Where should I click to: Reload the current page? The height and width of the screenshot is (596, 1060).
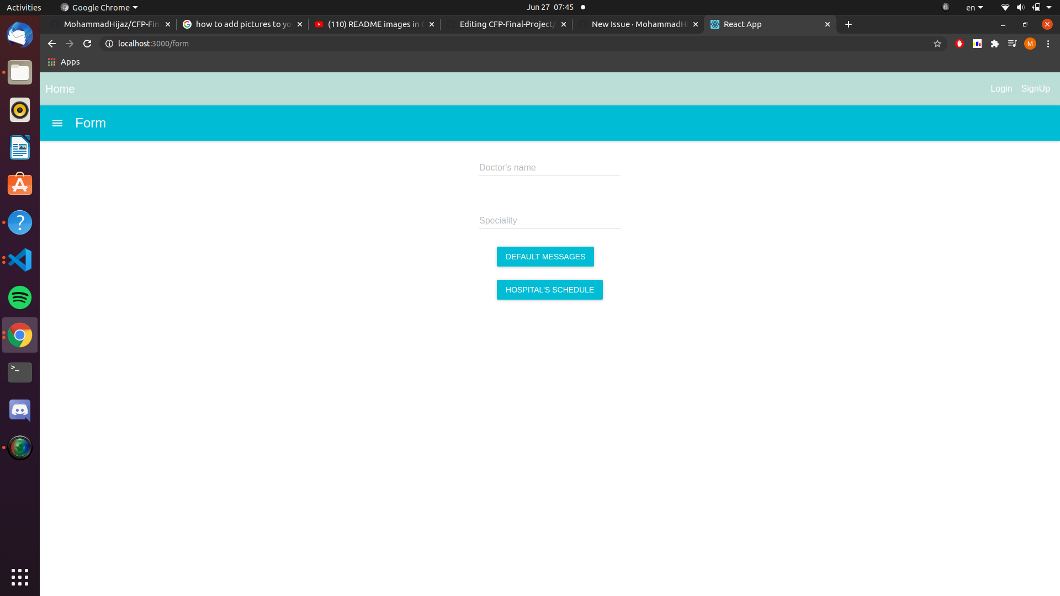click(x=87, y=44)
